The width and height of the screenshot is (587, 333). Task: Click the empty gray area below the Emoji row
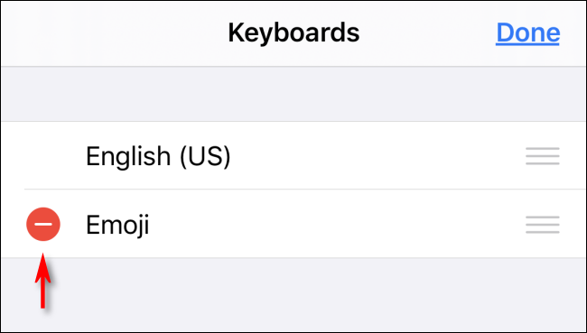[x=293, y=294]
